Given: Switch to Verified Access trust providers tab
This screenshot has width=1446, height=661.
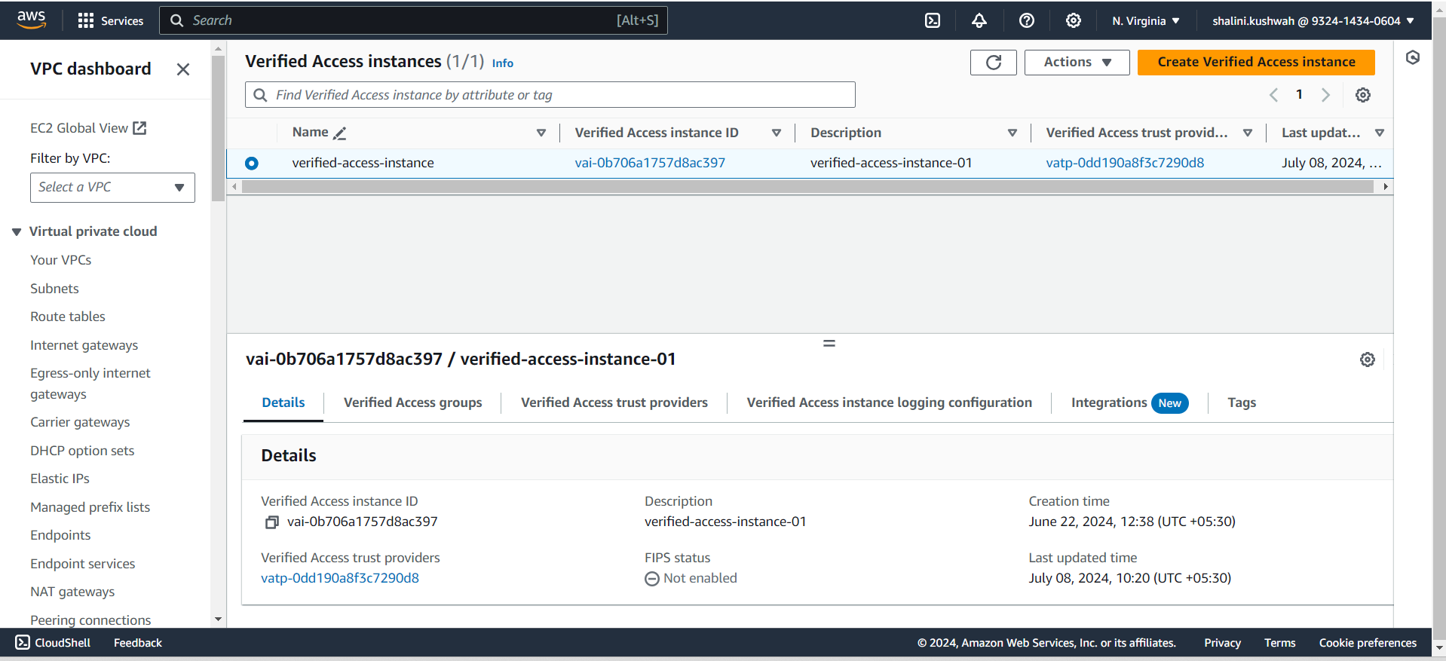Looking at the screenshot, I should click(614, 402).
